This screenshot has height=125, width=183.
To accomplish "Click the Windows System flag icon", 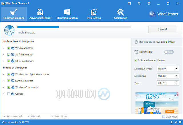I will 13,48.
